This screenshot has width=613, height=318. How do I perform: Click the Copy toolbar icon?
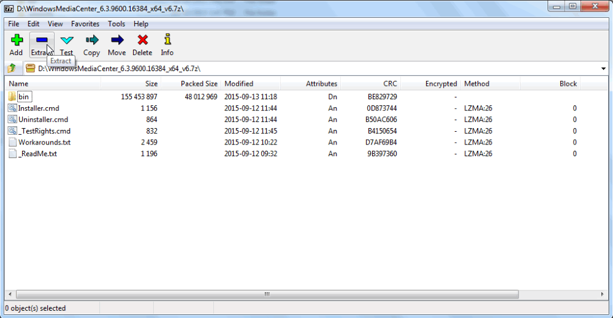[92, 40]
